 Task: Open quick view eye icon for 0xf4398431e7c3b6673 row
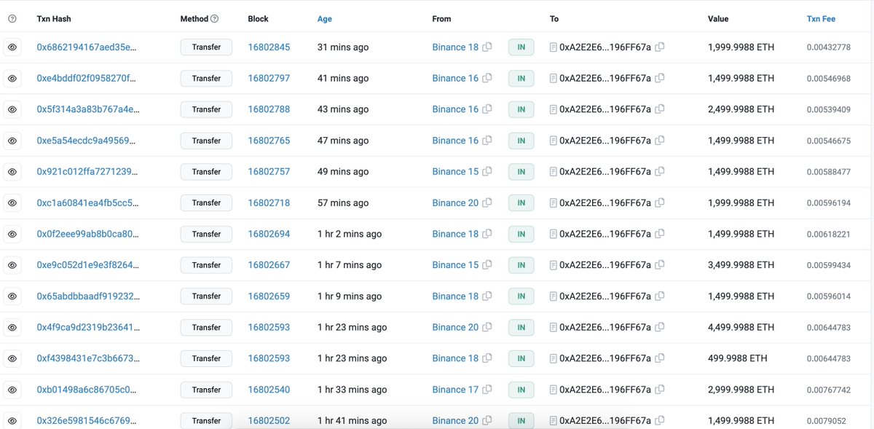12,358
